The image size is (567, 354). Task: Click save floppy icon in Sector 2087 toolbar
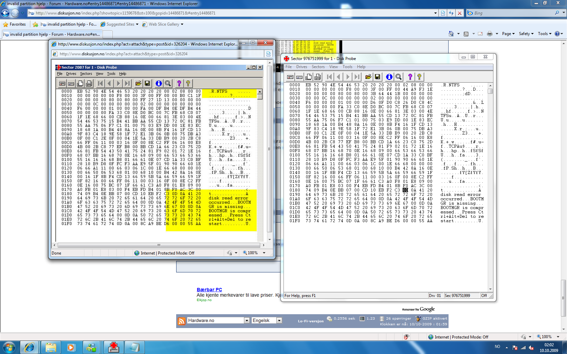pyautogui.click(x=147, y=83)
